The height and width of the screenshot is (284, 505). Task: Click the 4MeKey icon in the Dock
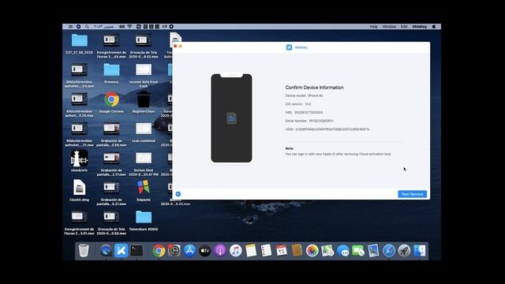[x=121, y=251]
